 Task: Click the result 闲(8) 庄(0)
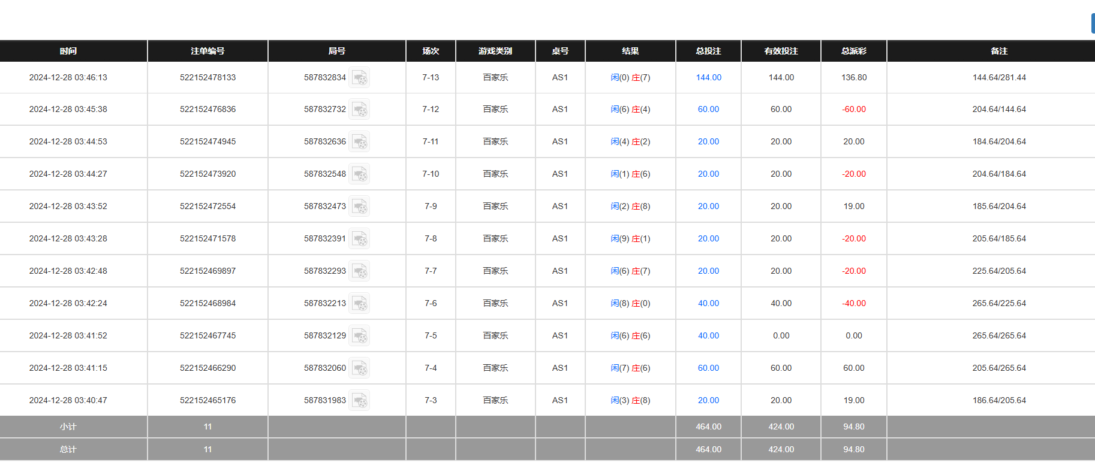630,303
